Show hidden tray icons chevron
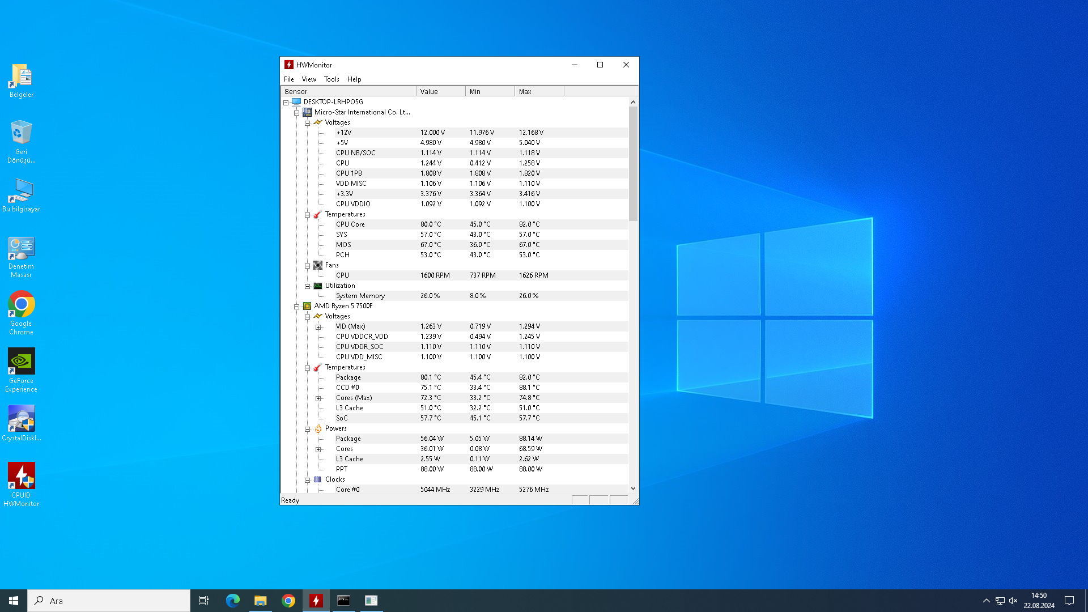The image size is (1088, 612). click(986, 601)
